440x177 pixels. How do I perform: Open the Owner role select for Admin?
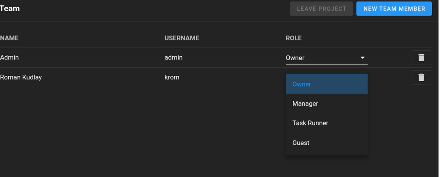319,58
